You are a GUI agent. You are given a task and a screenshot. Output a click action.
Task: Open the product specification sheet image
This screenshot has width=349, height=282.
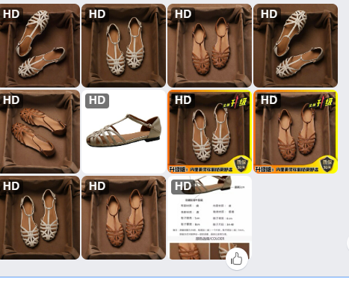pyautogui.click(x=209, y=218)
